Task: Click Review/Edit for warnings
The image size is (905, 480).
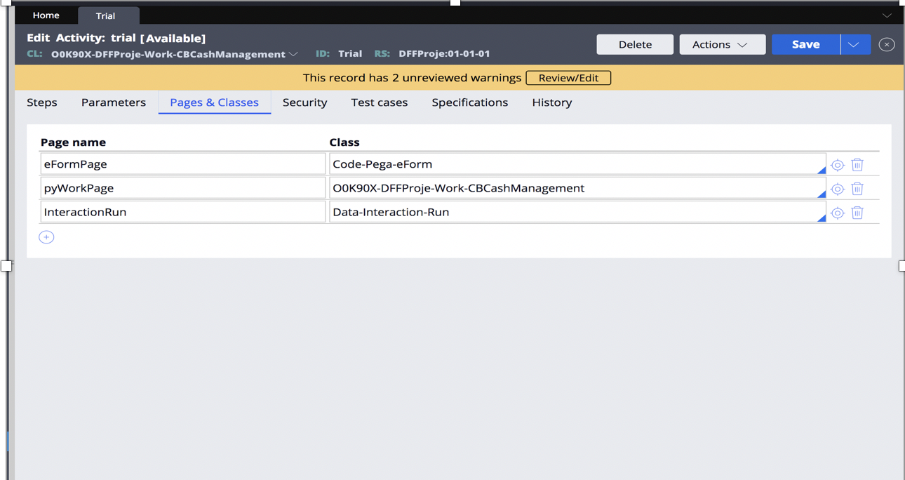Action: [568, 78]
